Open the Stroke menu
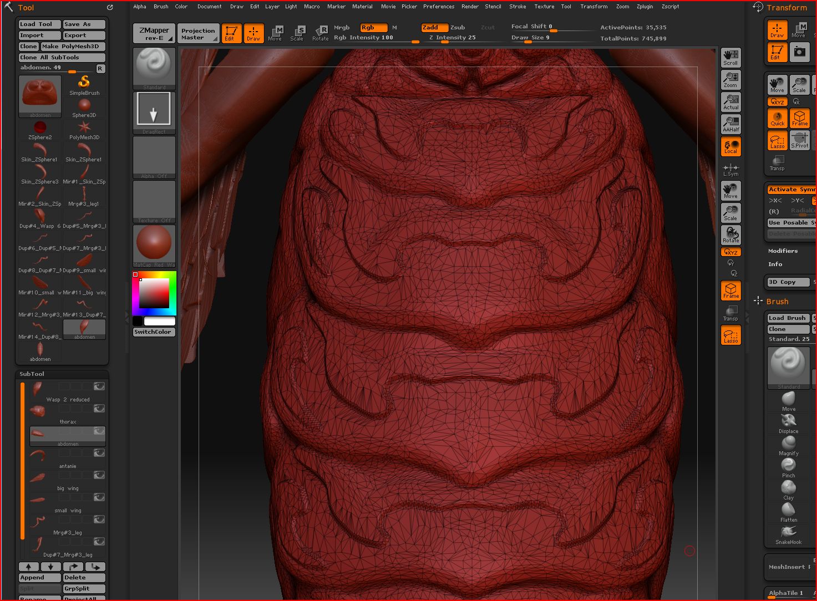817x601 pixels. pyautogui.click(x=517, y=7)
